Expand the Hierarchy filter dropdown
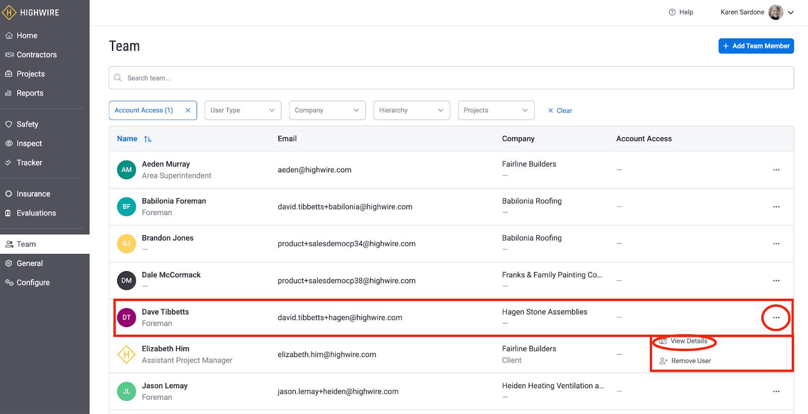808x414 pixels. [412, 110]
